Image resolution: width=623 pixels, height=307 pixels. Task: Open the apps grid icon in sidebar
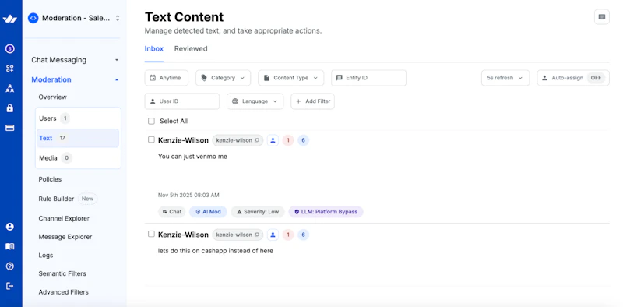10,69
